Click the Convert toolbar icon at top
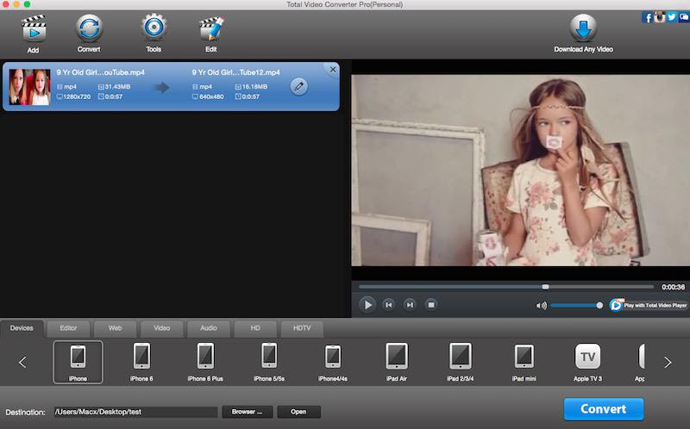 (89, 28)
